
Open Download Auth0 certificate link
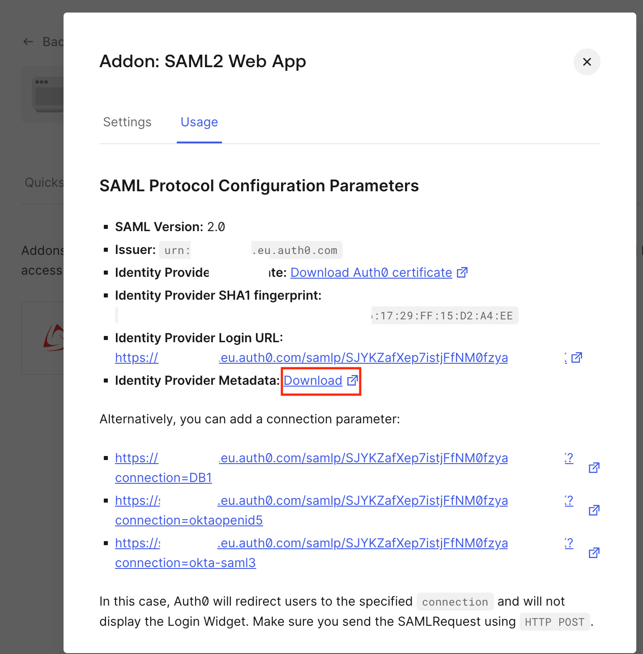click(371, 272)
